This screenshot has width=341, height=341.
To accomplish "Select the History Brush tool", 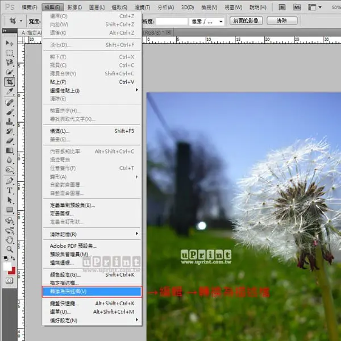I will click(9, 131).
